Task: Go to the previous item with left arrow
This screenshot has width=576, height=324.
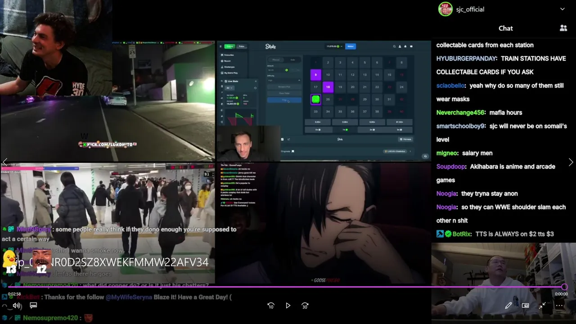Action: point(5,162)
